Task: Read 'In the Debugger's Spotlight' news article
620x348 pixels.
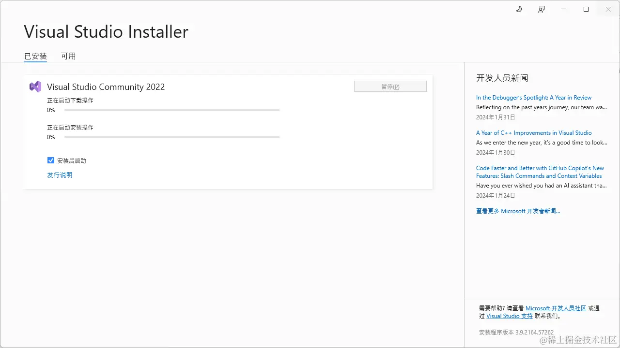Action: coord(533,98)
